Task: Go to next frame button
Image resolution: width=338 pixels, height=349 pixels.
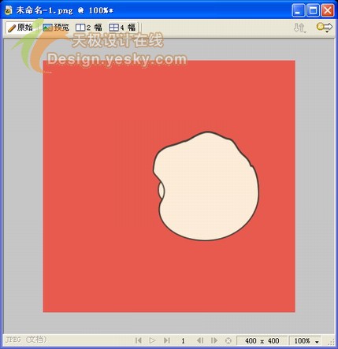Action: click(x=214, y=340)
